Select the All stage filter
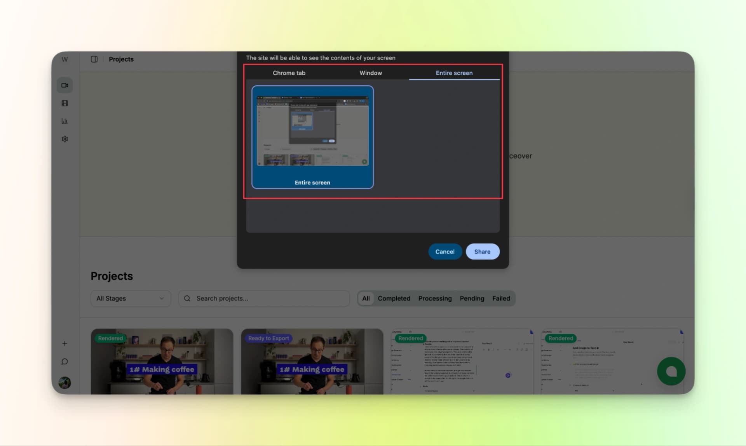This screenshot has height=446, width=746. tap(366, 298)
